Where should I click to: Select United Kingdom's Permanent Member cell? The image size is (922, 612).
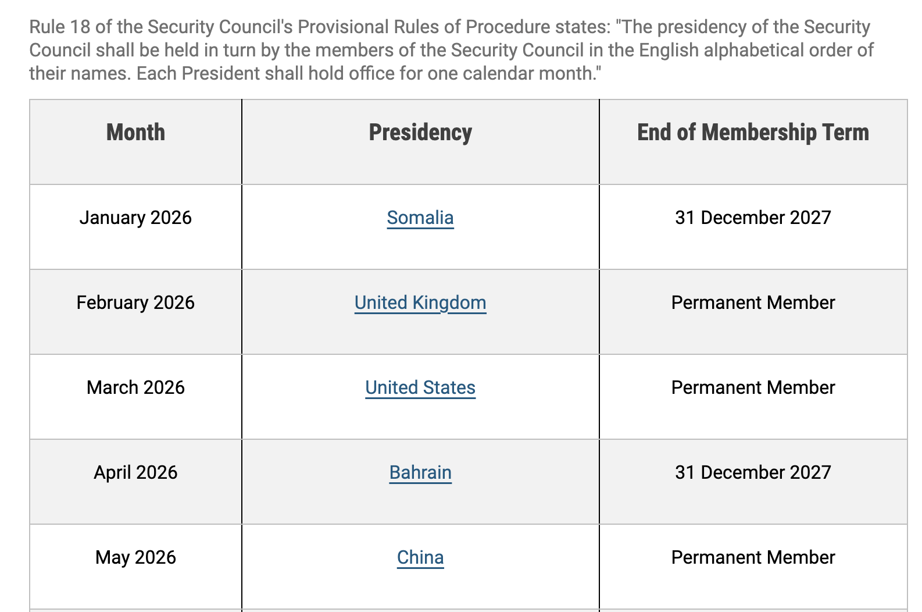point(753,303)
